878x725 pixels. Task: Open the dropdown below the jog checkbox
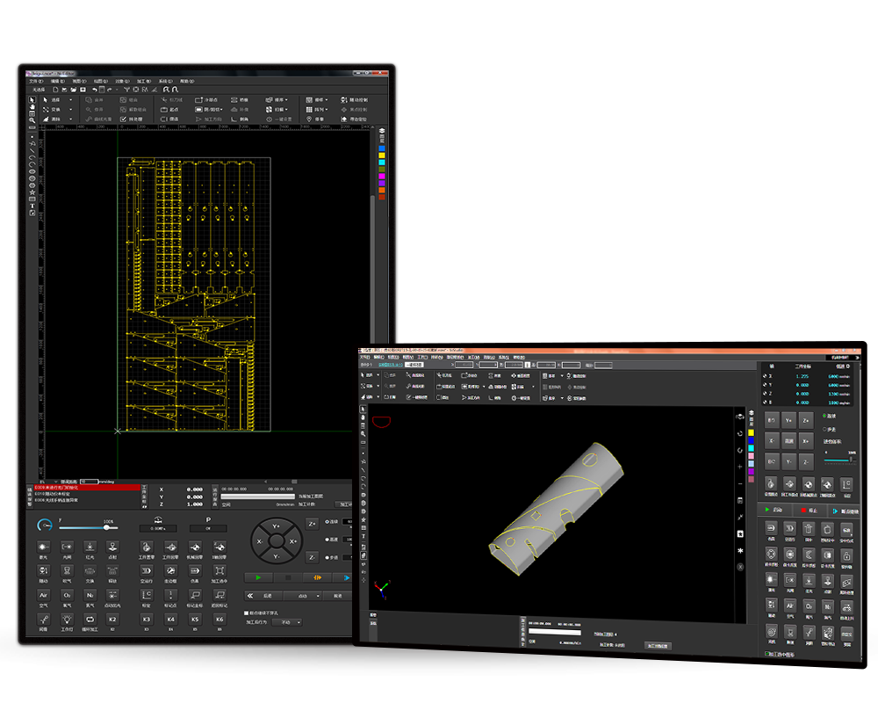[x=285, y=622]
